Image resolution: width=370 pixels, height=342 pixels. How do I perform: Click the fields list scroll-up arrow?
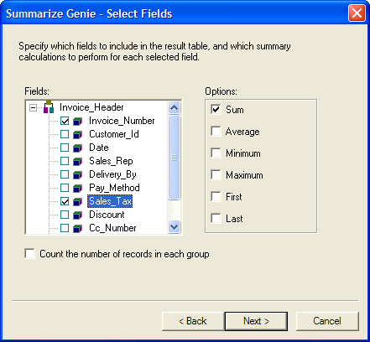click(x=175, y=107)
